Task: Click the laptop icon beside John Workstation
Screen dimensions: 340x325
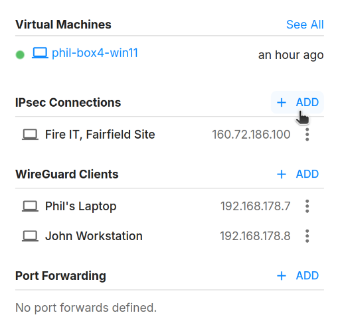Action: tap(30, 236)
